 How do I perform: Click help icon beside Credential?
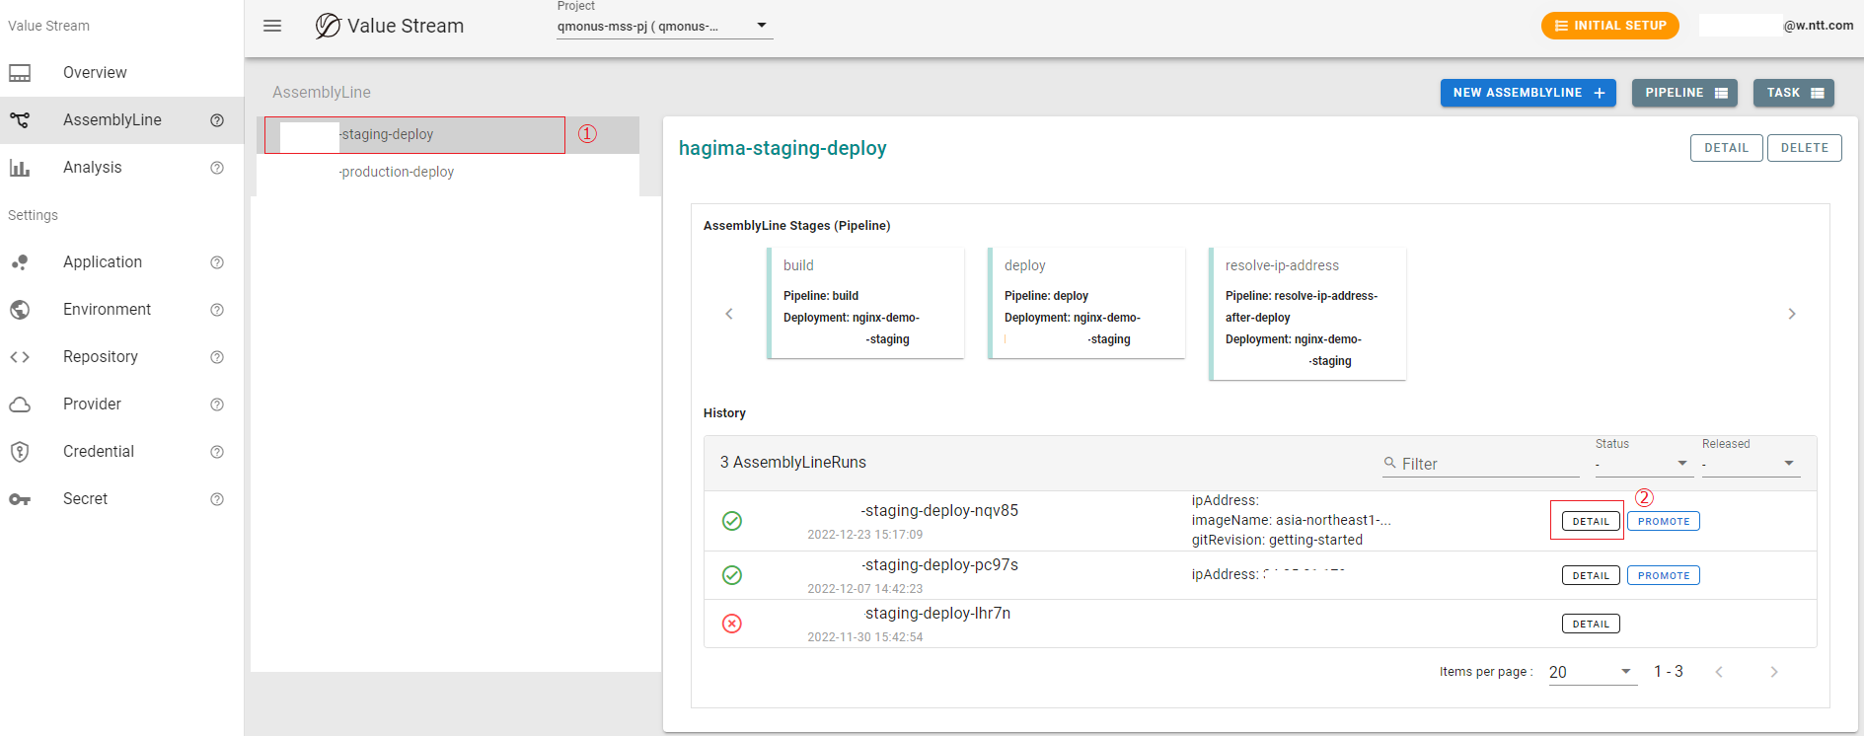pyautogui.click(x=217, y=452)
